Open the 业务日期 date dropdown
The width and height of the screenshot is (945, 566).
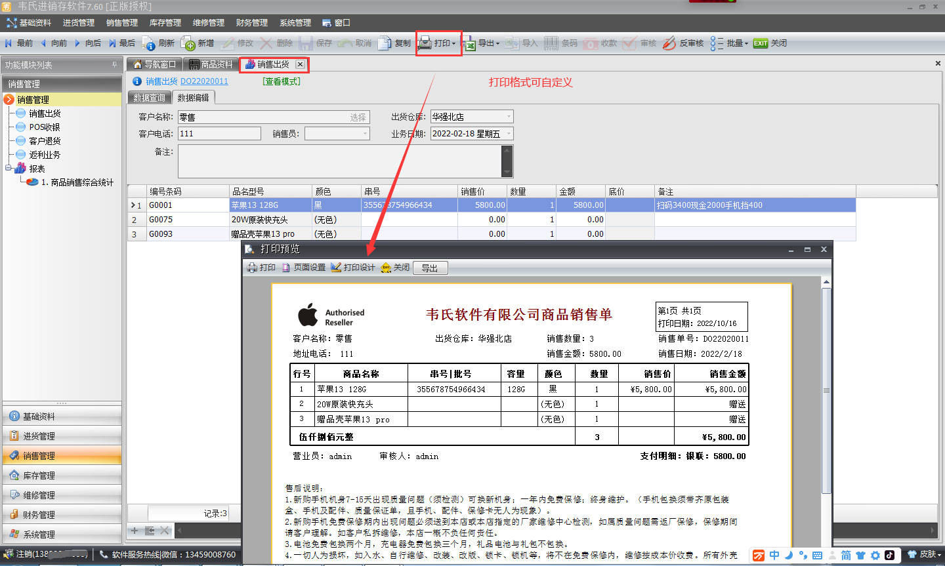pyautogui.click(x=509, y=134)
